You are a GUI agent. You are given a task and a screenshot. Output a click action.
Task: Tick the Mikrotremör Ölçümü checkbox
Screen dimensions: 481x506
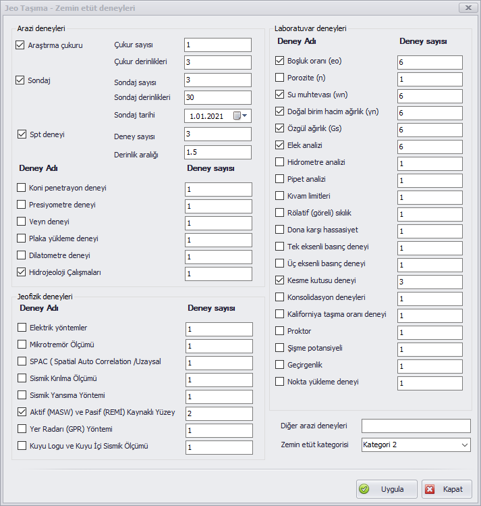point(22,345)
